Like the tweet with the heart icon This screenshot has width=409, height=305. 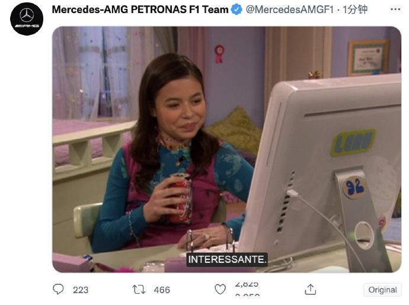[220, 290]
